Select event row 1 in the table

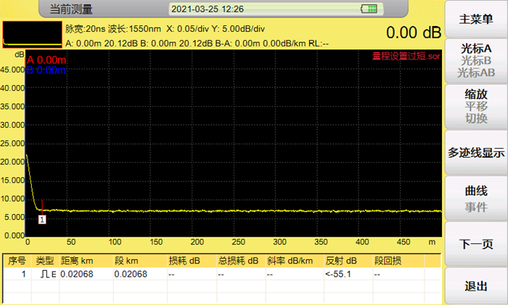[218, 274]
